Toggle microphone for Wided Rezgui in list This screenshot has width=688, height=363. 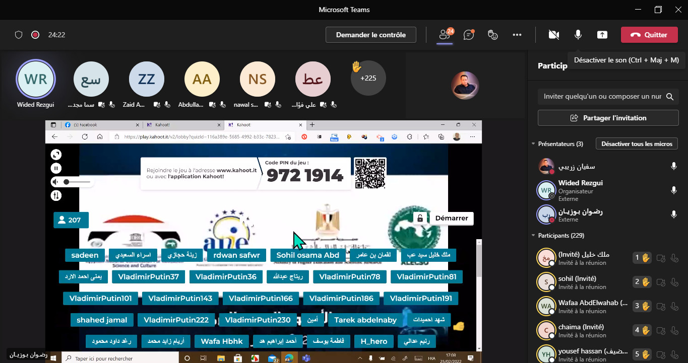(674, 190)
